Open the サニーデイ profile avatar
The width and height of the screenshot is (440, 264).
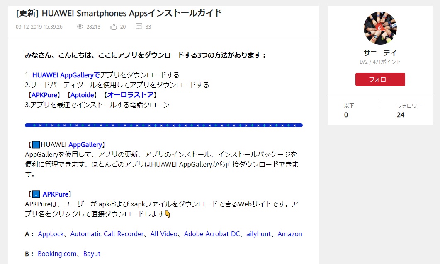[x=380, y=28]
